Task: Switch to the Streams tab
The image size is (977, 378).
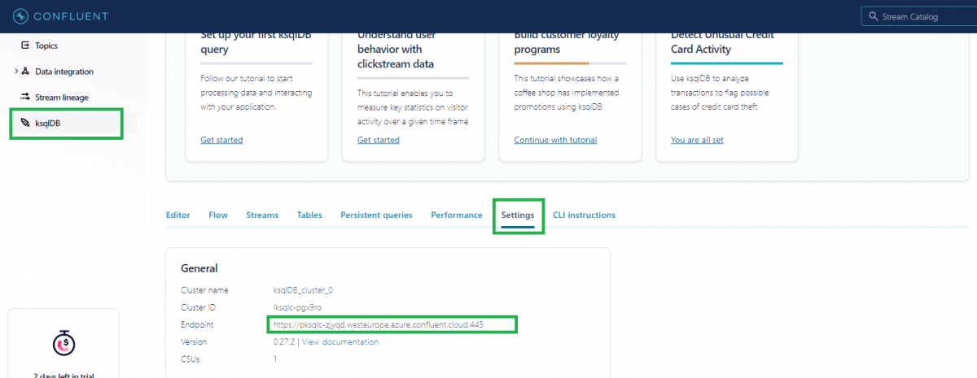Action: 262,215
